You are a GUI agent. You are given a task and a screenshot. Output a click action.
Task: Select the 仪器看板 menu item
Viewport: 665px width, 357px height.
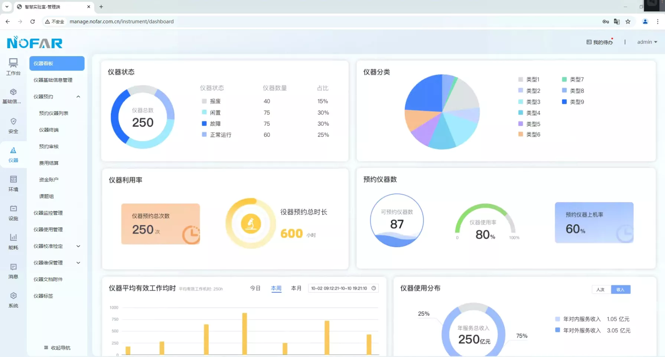click(57, 63)
